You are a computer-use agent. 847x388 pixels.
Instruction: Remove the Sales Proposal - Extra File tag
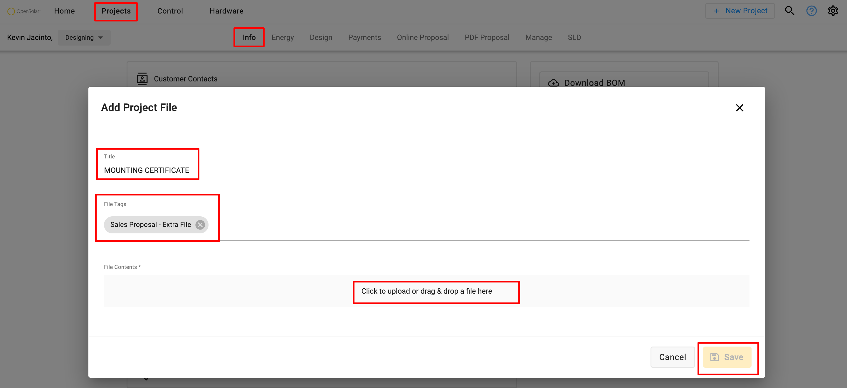(200, 225)
